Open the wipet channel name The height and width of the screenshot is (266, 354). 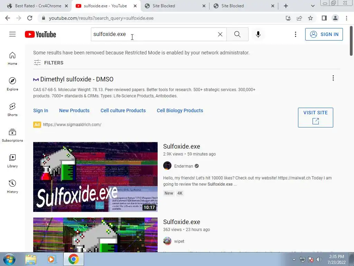pos(179,241)
